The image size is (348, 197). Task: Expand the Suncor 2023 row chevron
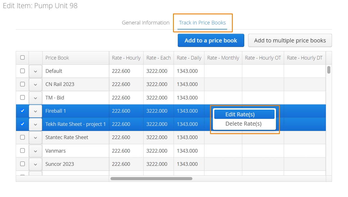point(35,164)
